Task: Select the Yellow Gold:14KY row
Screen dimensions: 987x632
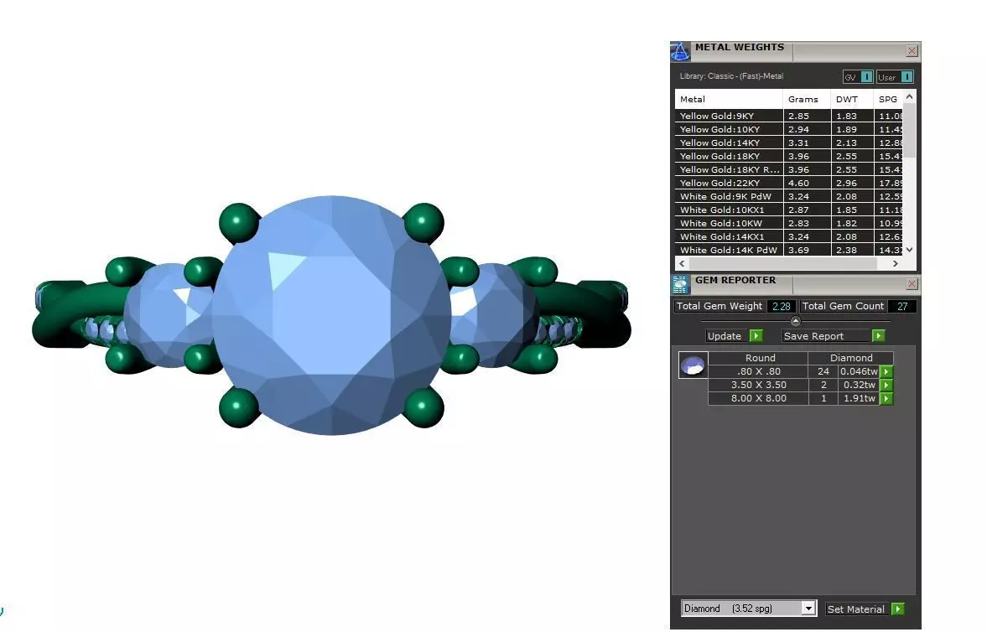Action: [789, 142]
